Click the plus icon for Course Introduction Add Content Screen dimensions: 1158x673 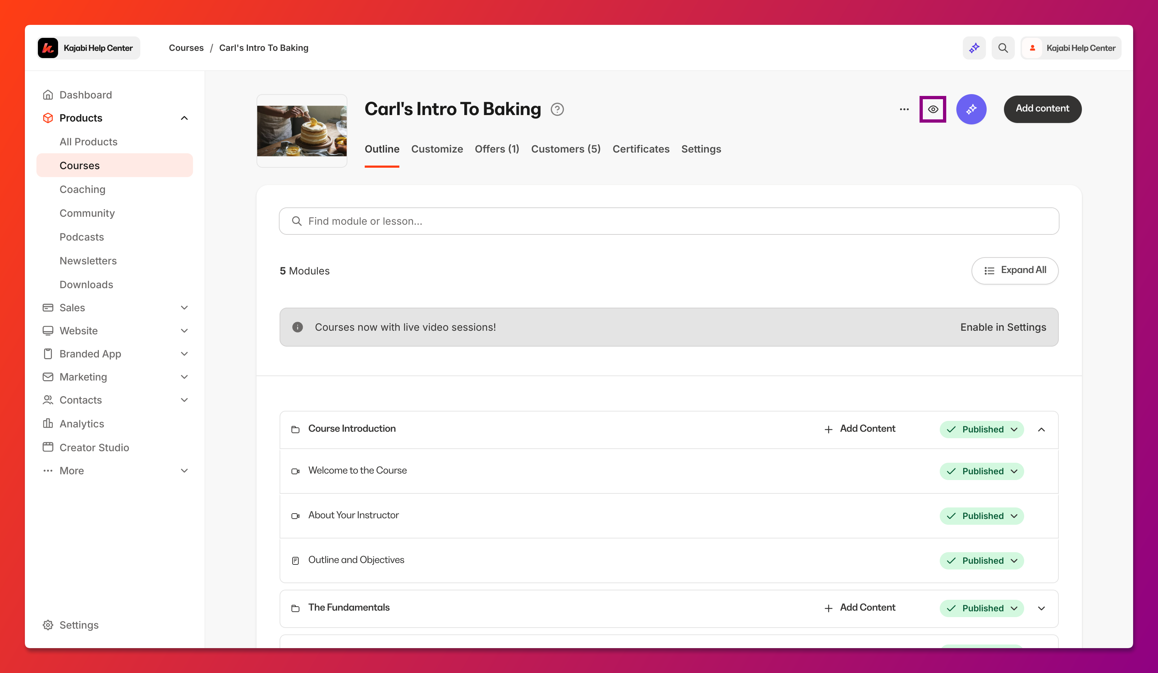pos(829,430)
